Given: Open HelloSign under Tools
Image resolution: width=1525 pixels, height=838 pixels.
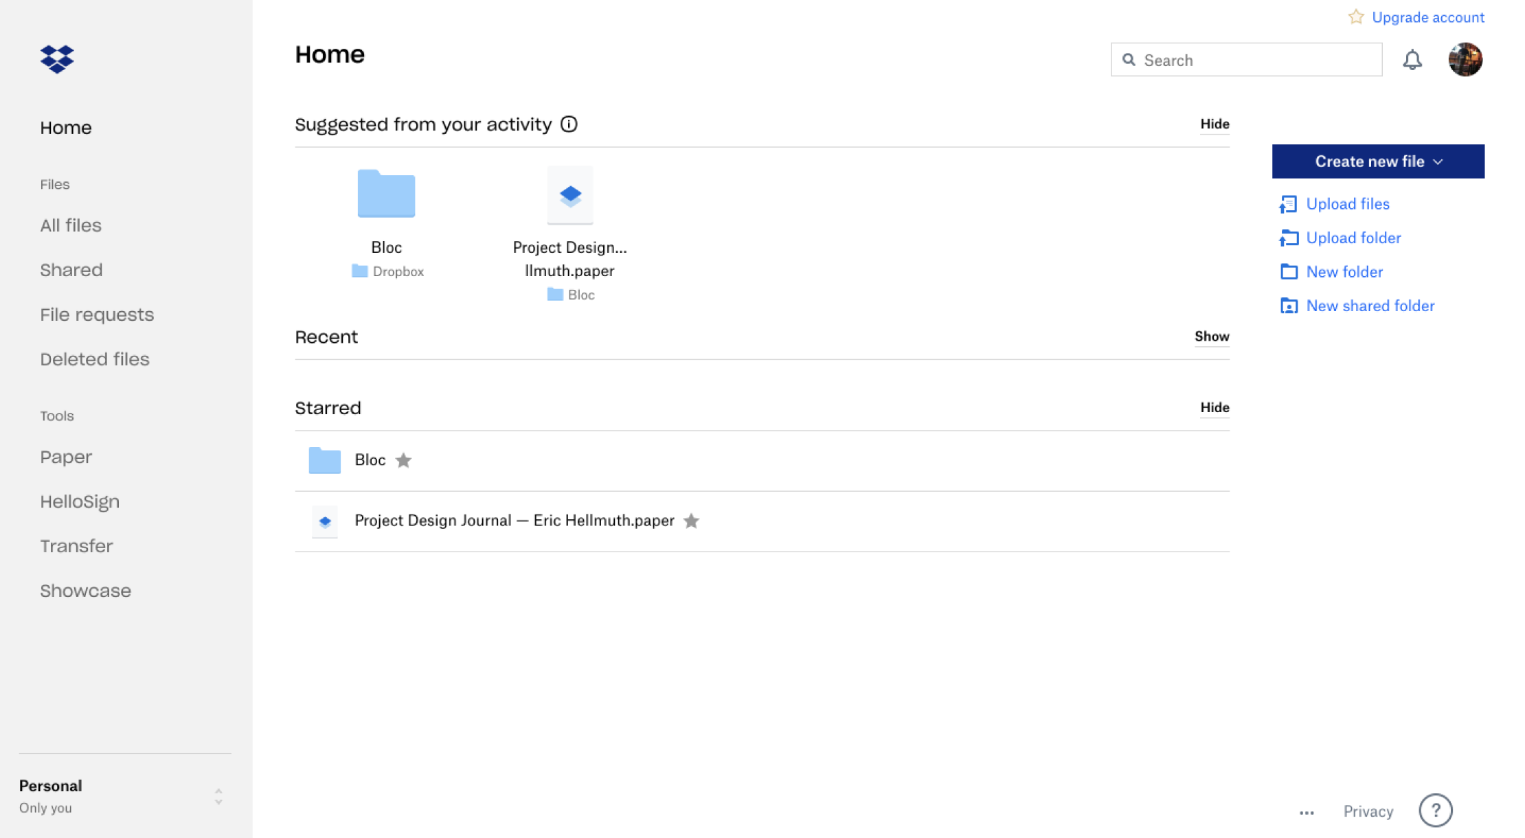Looking at the screenshot, I should click(80, 502).
